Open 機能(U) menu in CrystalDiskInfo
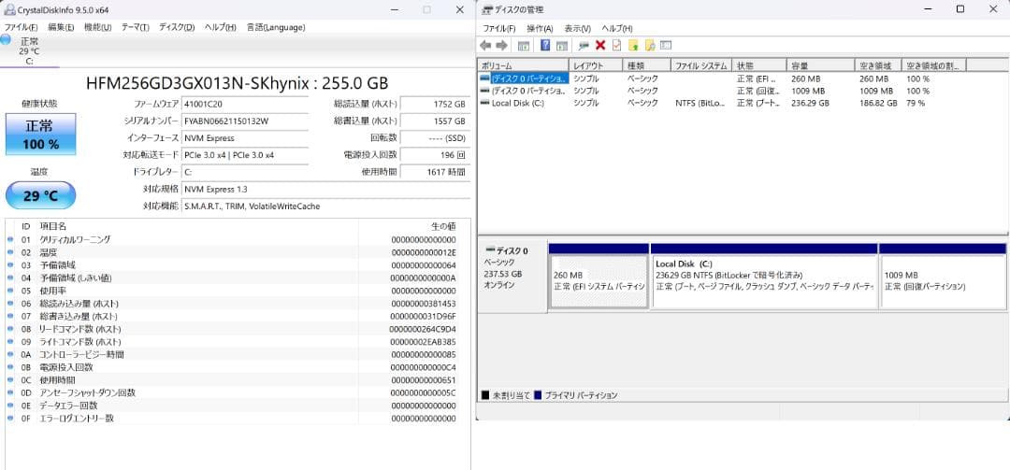 tap(97, 27)
